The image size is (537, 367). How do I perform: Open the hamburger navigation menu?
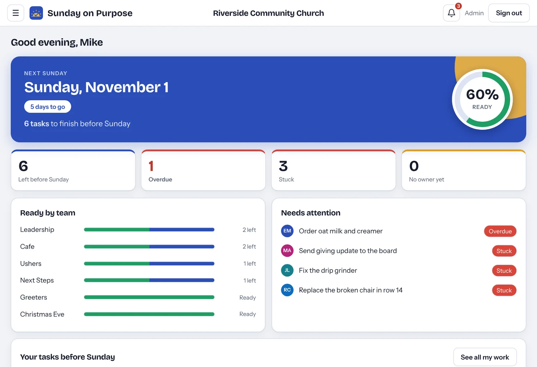pyautogui.click(x=16, y=13)
